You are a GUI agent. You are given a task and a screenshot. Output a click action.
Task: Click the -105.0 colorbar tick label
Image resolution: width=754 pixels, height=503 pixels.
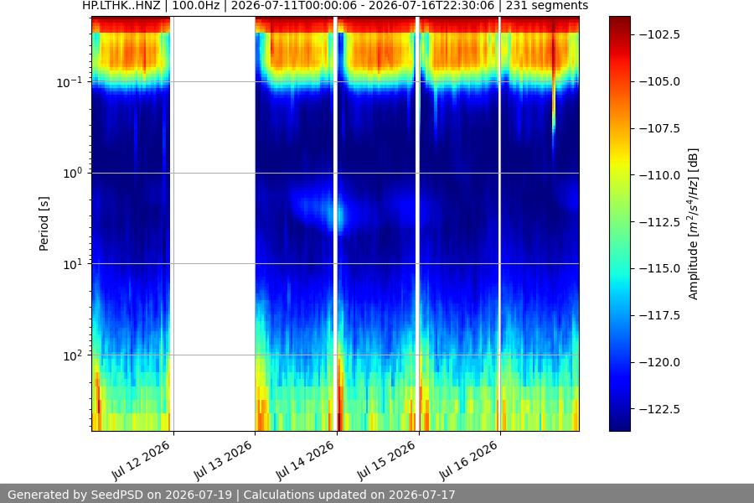[660, 81]
